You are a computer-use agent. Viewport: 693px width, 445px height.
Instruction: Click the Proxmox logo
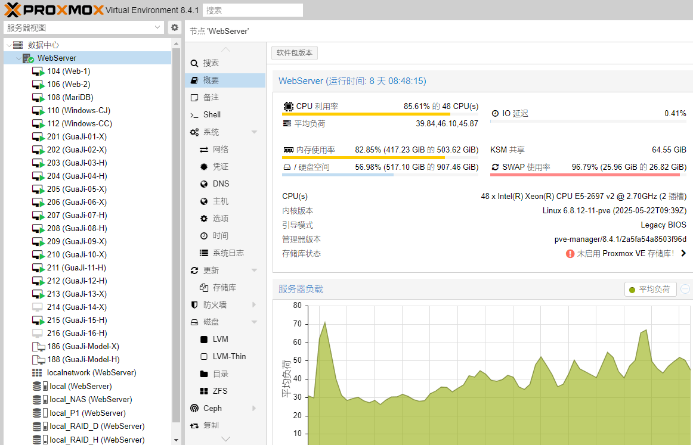[x=54, y=10]
